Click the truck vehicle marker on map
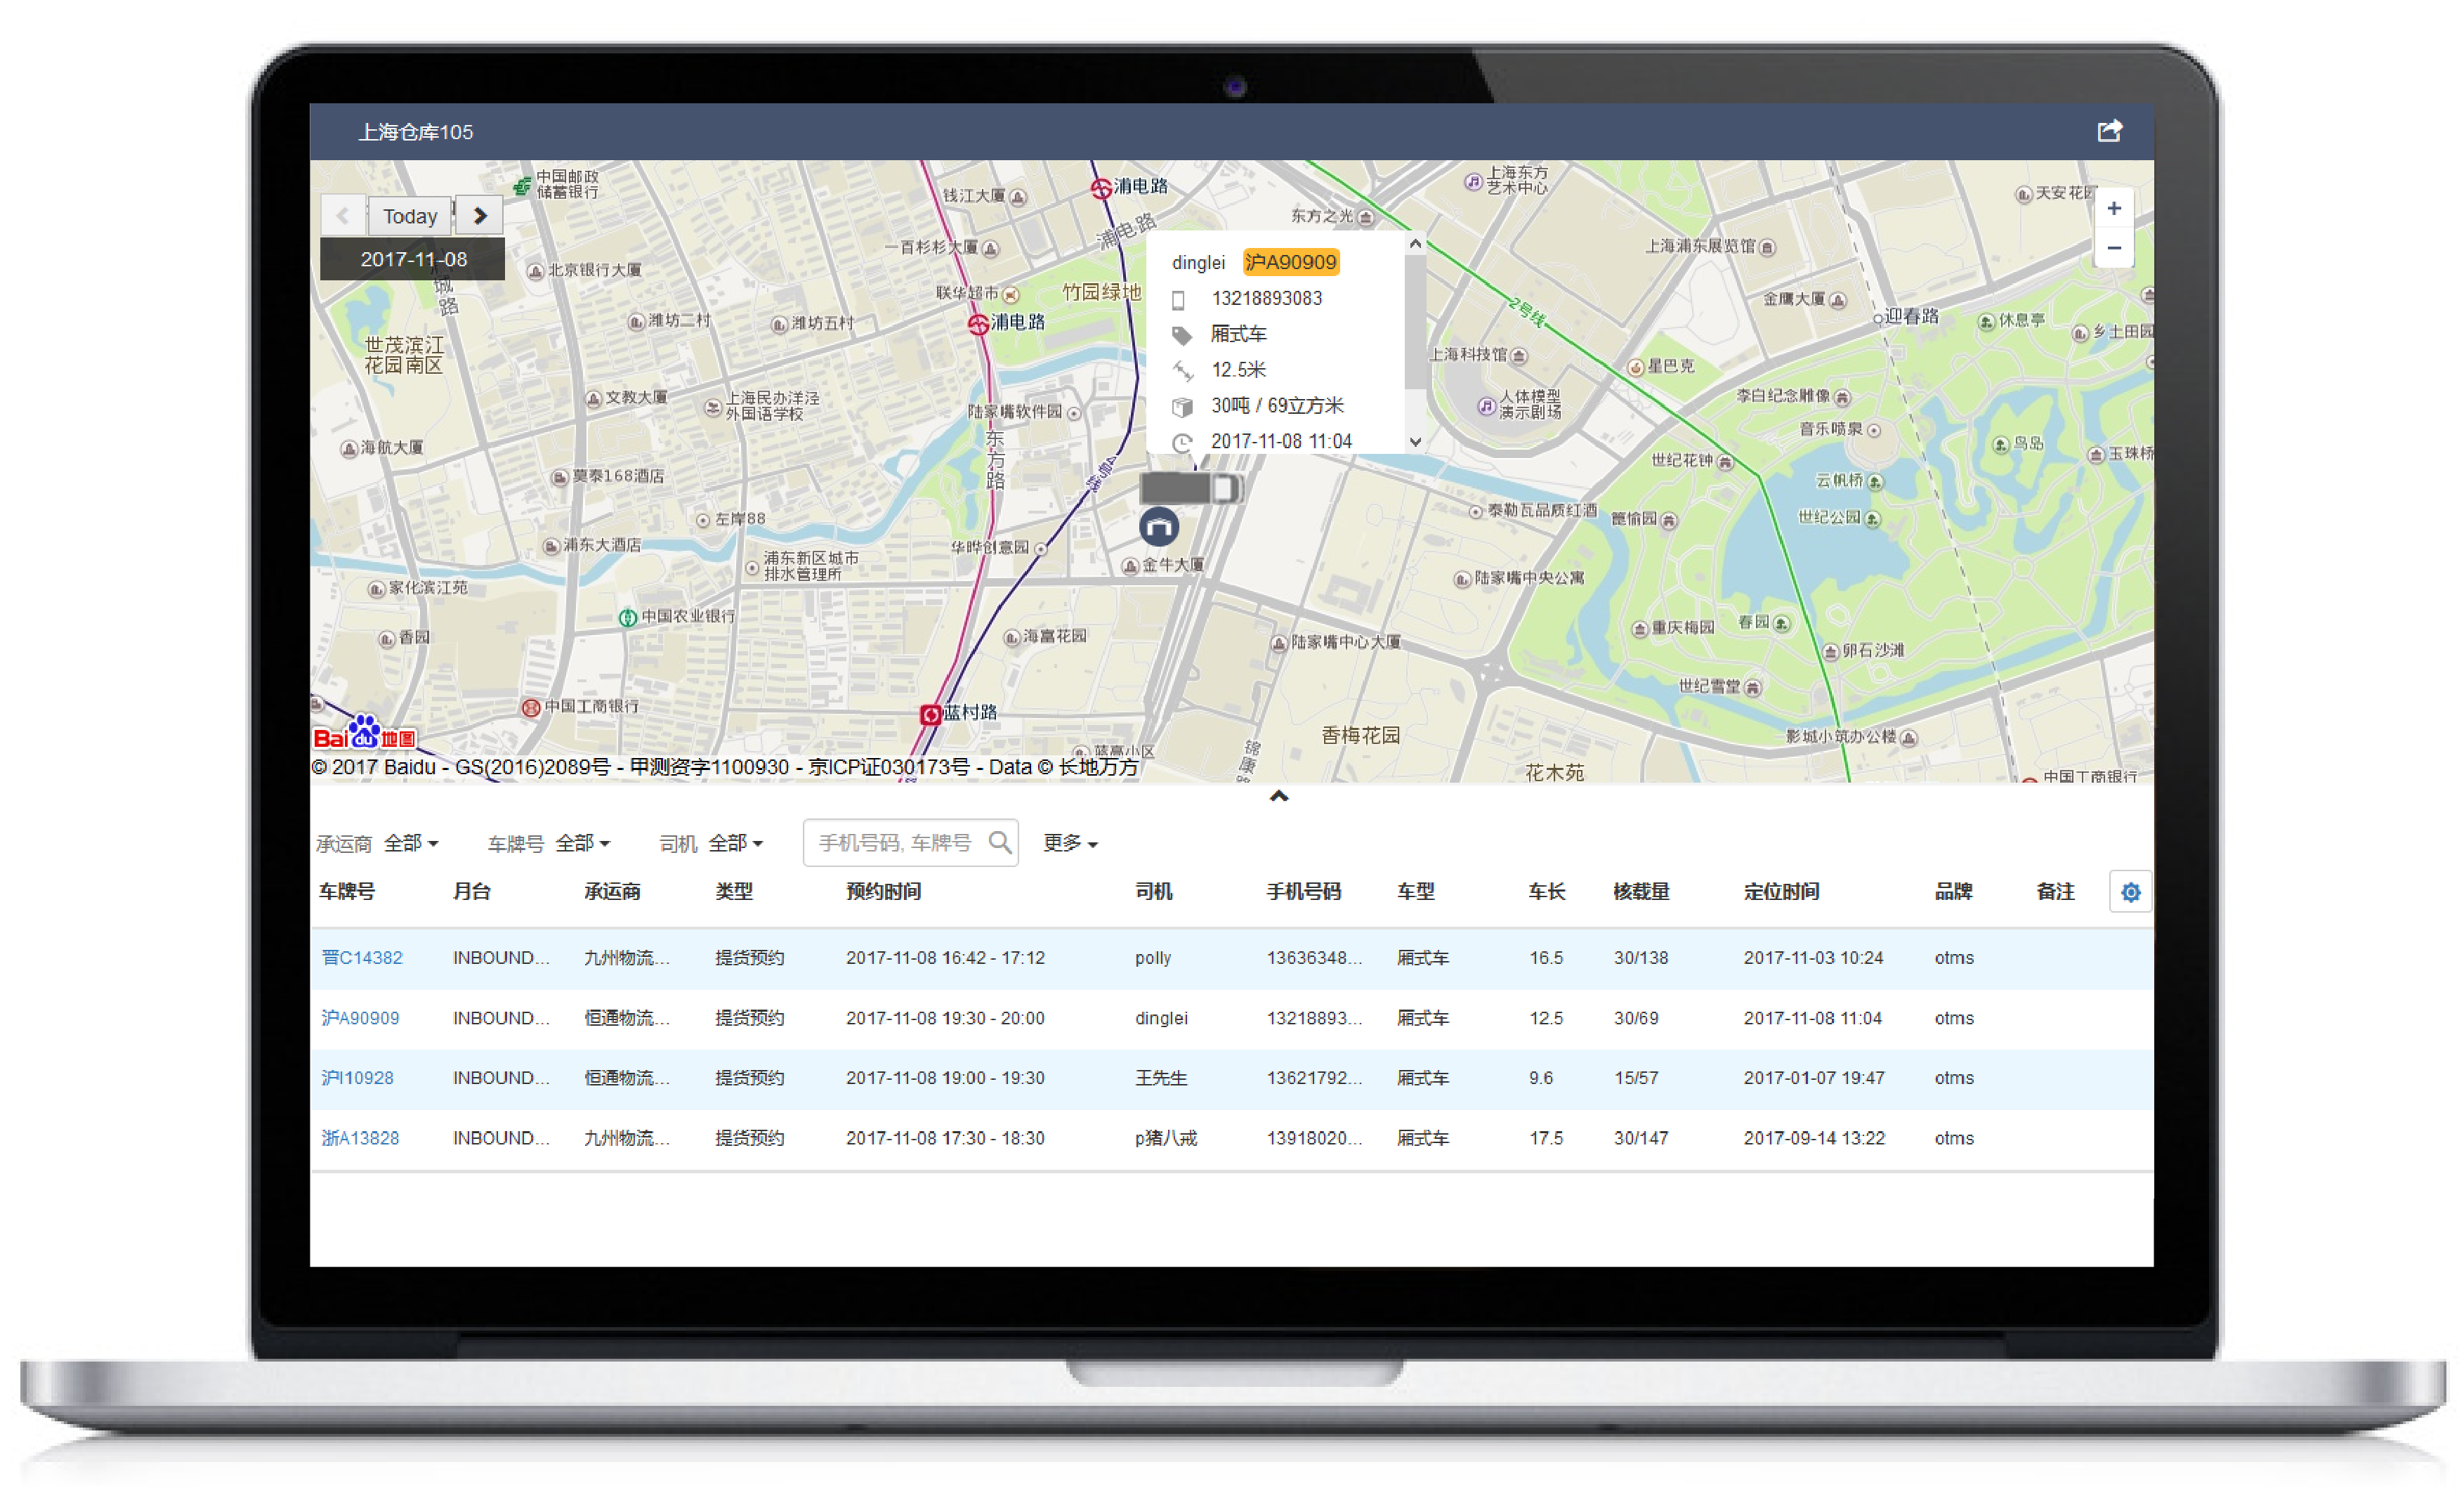 1190,488
